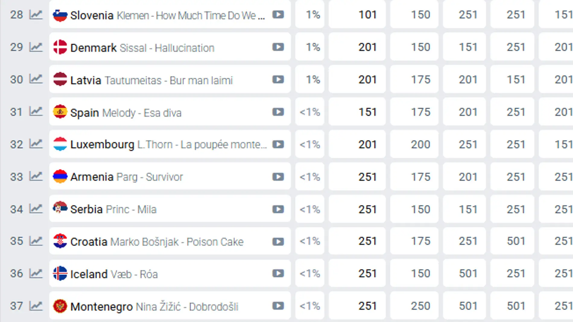Open the Denmark country link
Image resolution: width=573 pixels, height=322 pixels.
93,48
